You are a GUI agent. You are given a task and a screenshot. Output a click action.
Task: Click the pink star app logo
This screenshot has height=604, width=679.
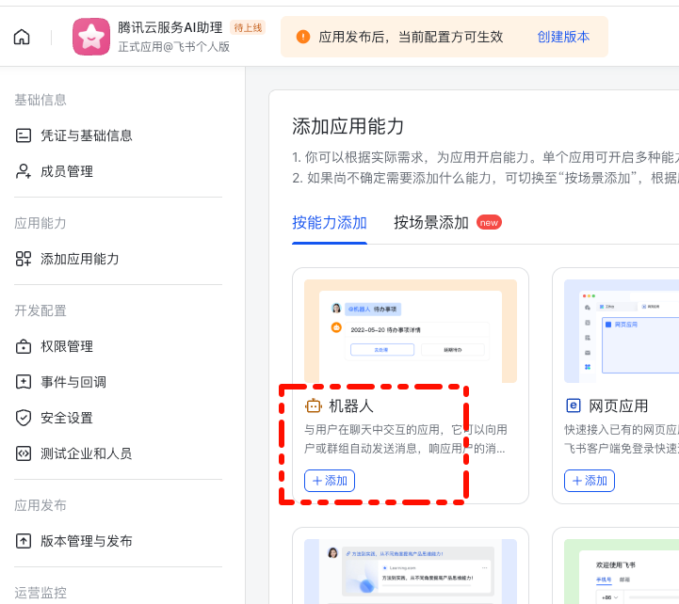tap(91, 38)
